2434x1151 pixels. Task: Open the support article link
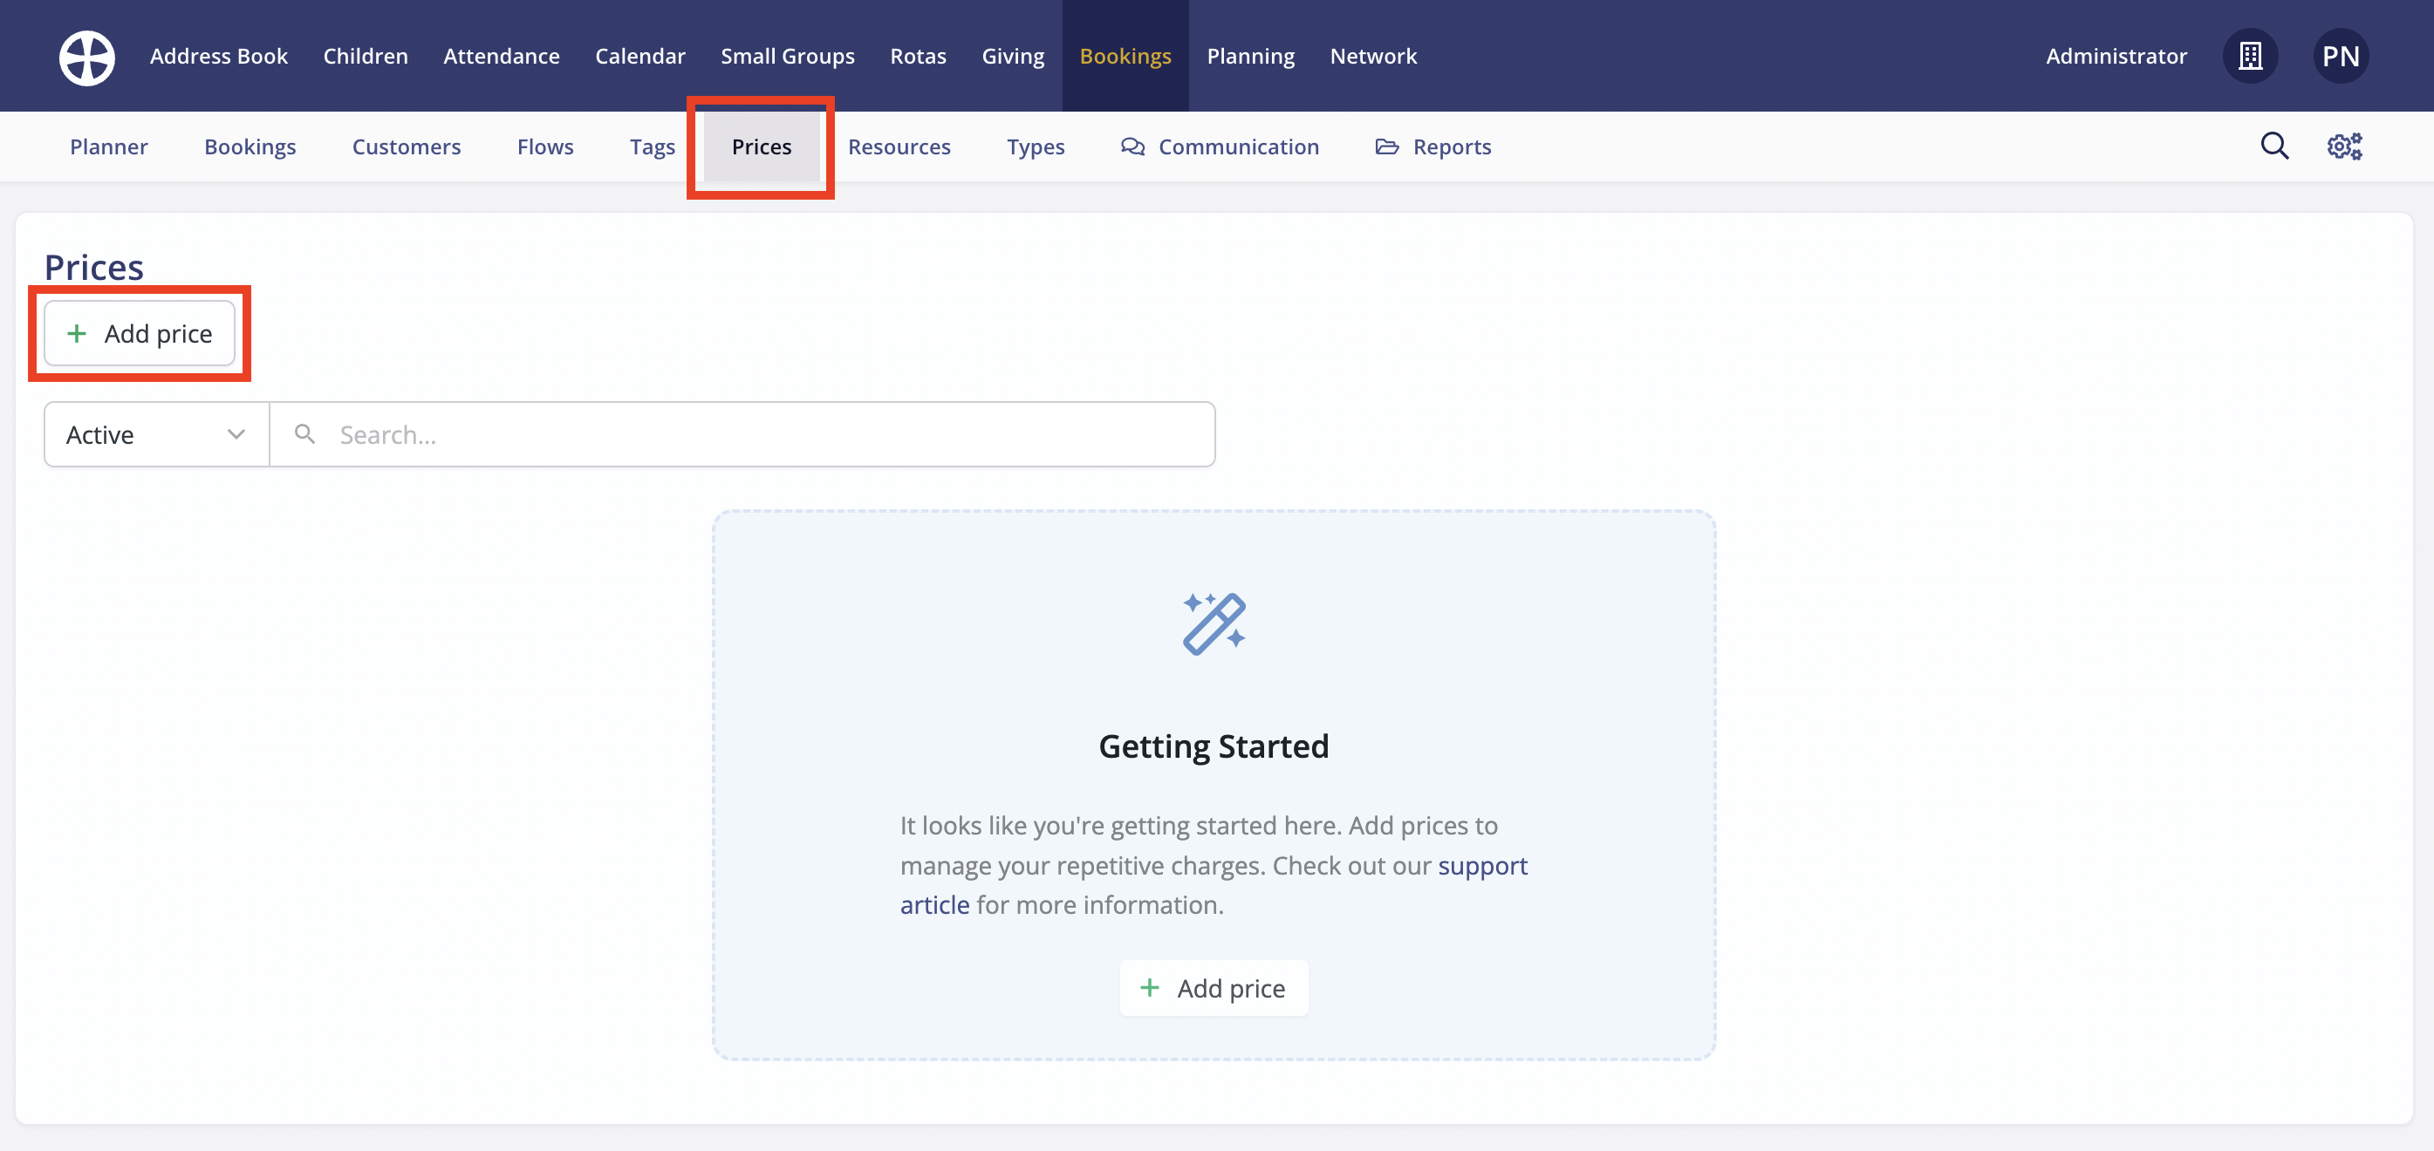1481,865
